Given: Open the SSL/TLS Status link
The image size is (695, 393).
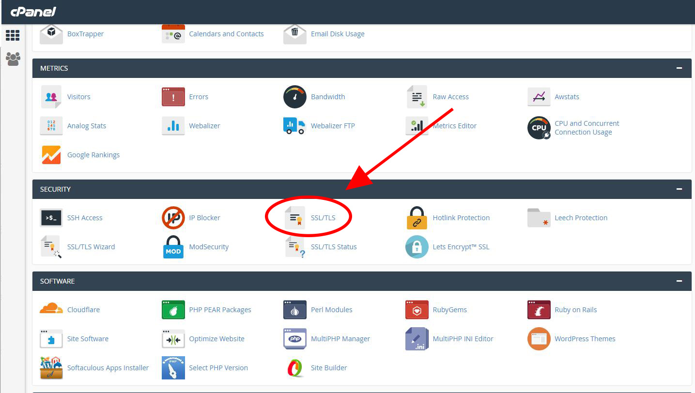Looking at the screenshot, I should [x=334, y=247].
